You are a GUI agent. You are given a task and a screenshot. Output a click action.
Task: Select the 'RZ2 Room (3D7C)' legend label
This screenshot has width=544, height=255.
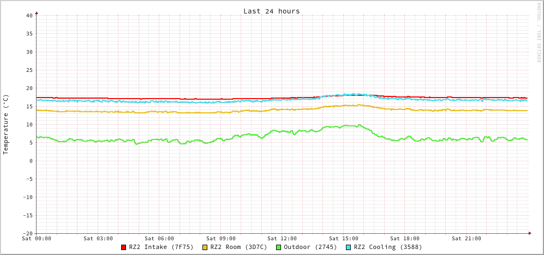click(x=238, y=247)
